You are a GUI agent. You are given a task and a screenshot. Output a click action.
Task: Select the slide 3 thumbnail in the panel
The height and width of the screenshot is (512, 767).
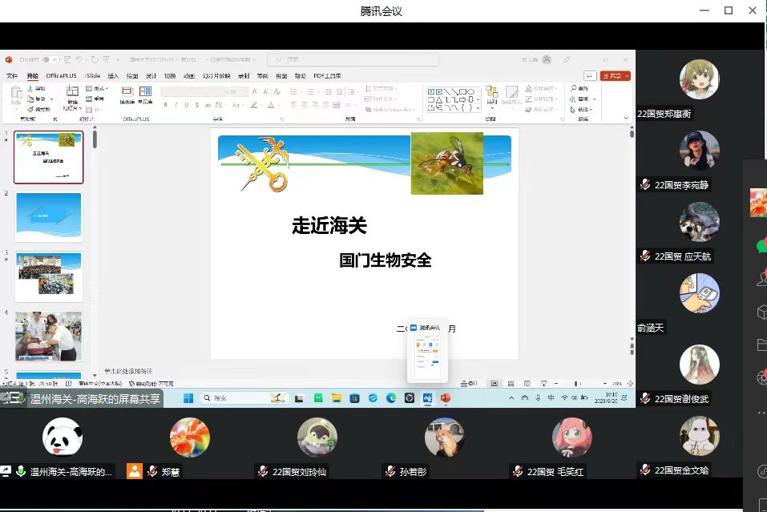(x=49, y=276)
